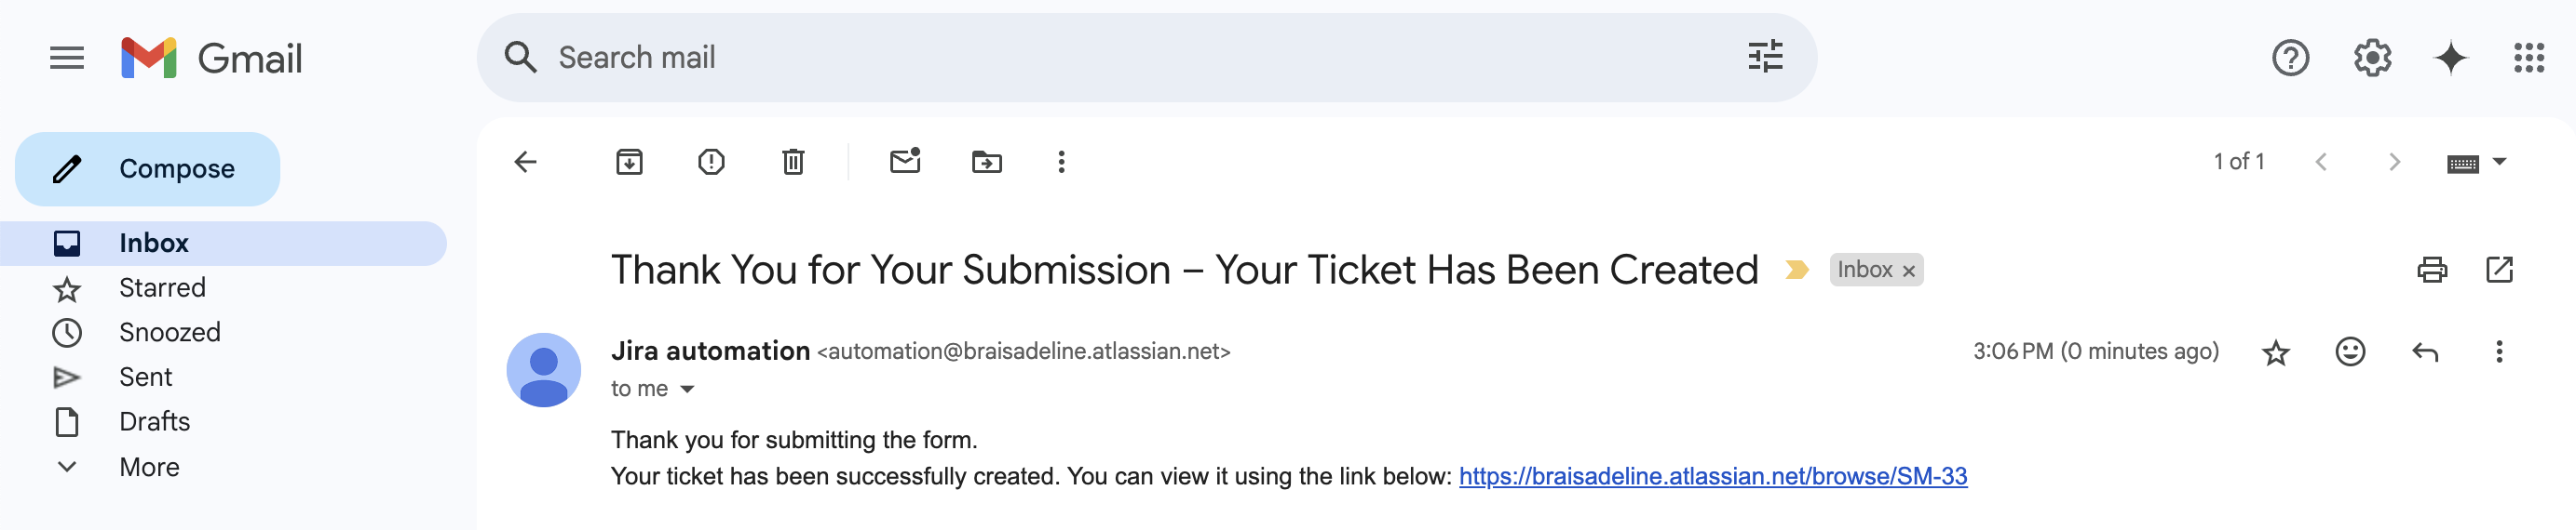Toggle the main menu hamburger

pyautogui.click(x=67, y=58)
